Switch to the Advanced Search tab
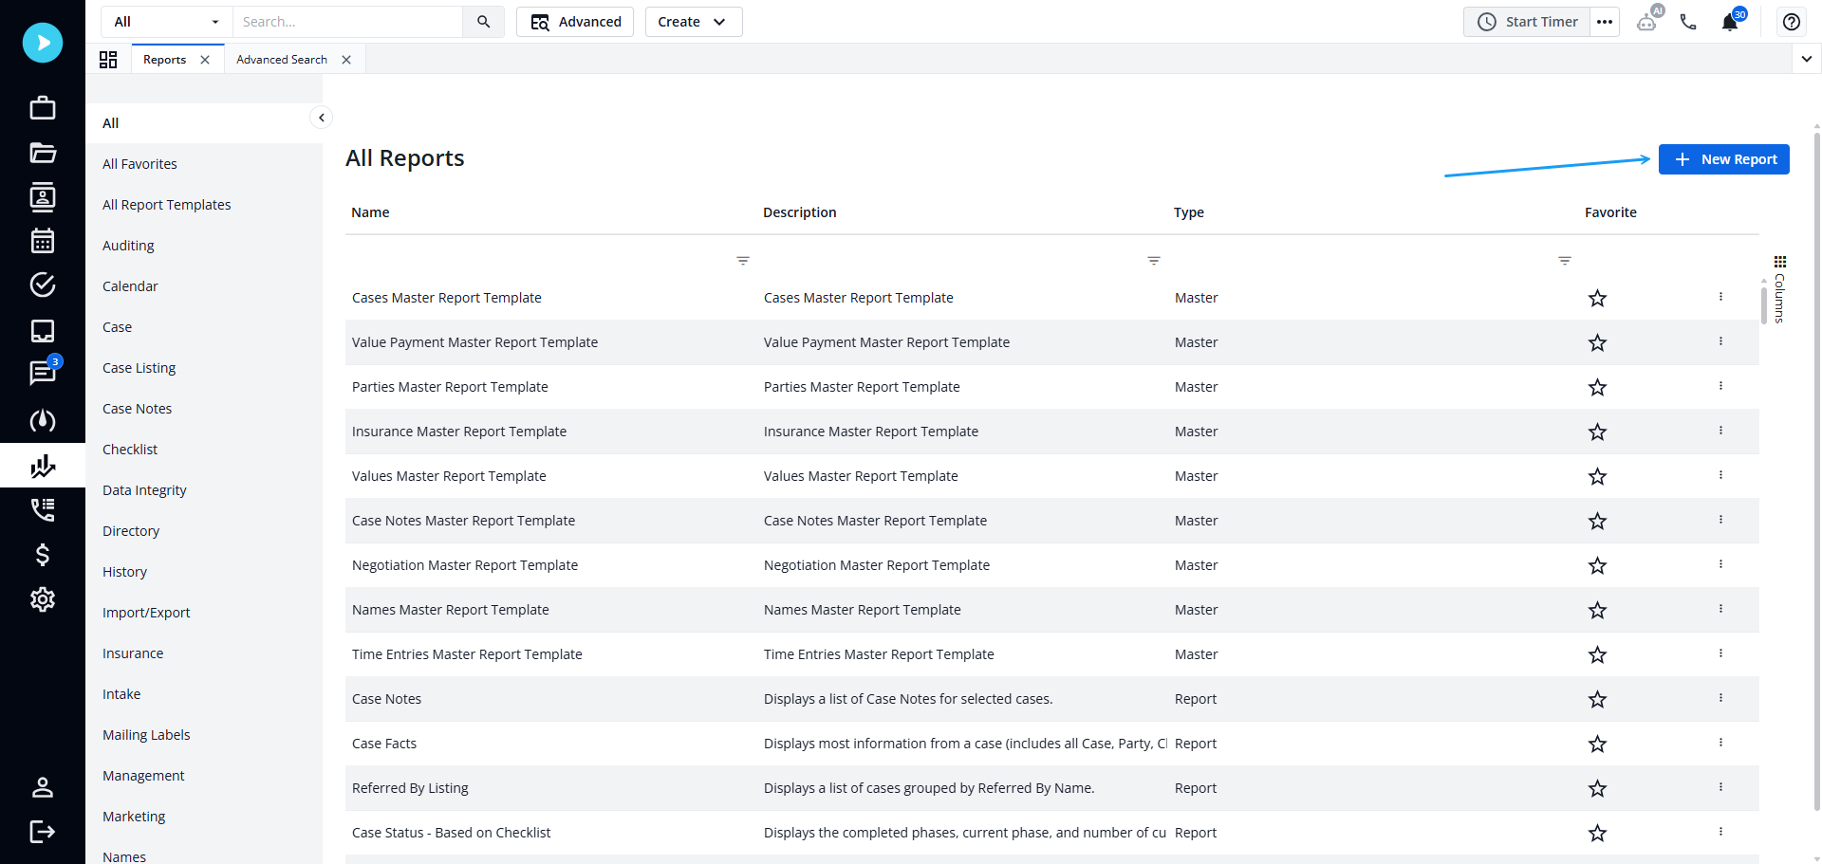Viewport: 1822px width, 864px height. (282, 60)
